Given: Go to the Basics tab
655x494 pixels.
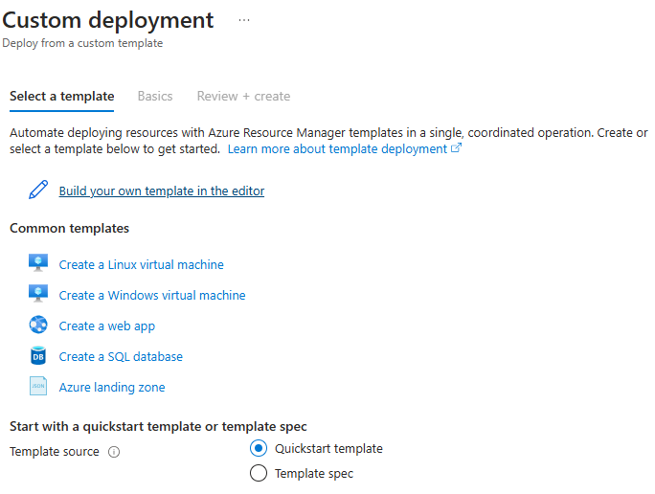Looking at the screenshot, I should (x=155, y=96).
